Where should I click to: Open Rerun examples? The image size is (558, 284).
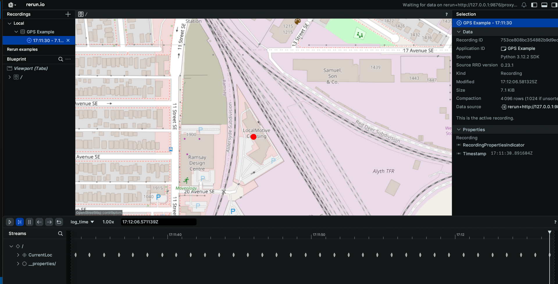[22, 49]
